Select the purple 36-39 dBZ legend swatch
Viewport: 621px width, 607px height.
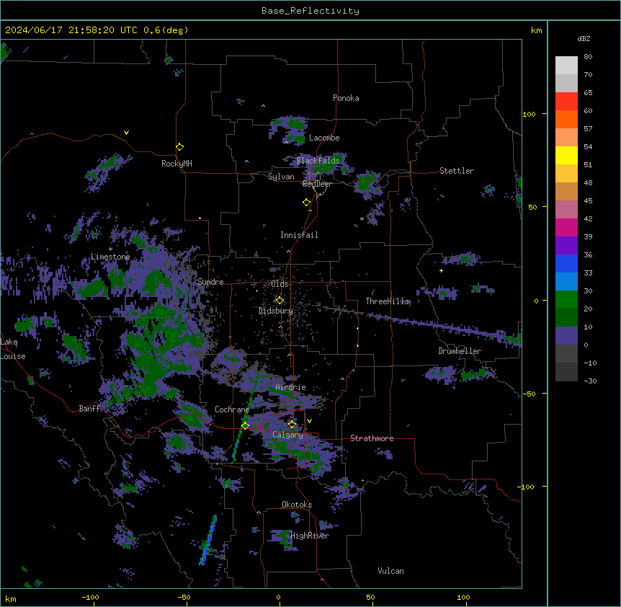(x=566, y=246)
